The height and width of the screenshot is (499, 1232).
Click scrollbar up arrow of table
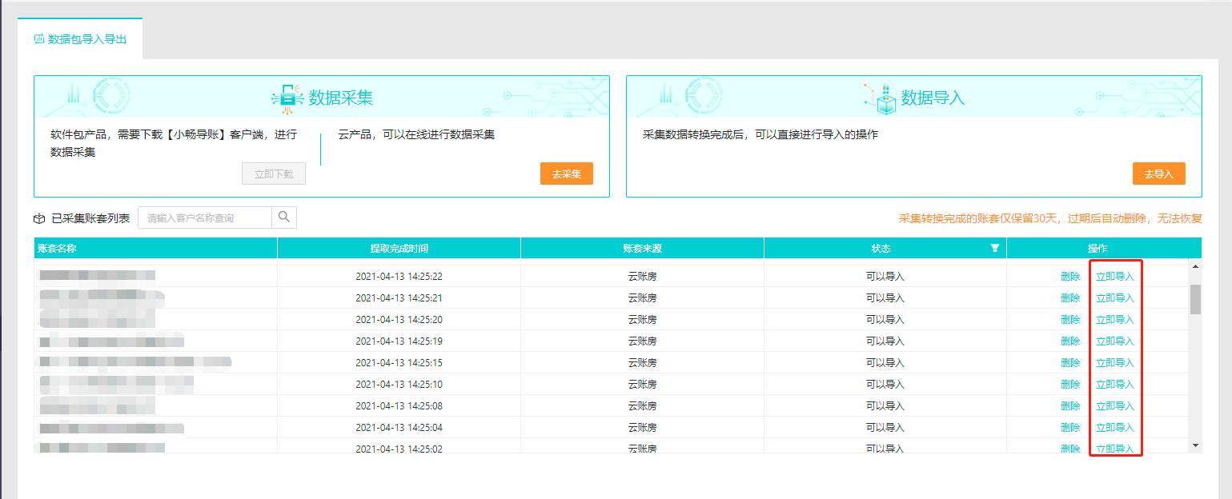[1196, 265]
